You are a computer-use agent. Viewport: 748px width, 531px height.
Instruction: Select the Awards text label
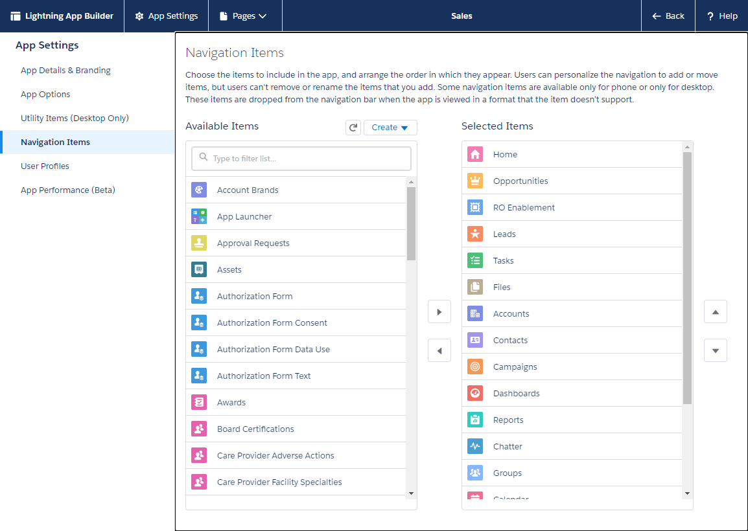coord(231,402)
